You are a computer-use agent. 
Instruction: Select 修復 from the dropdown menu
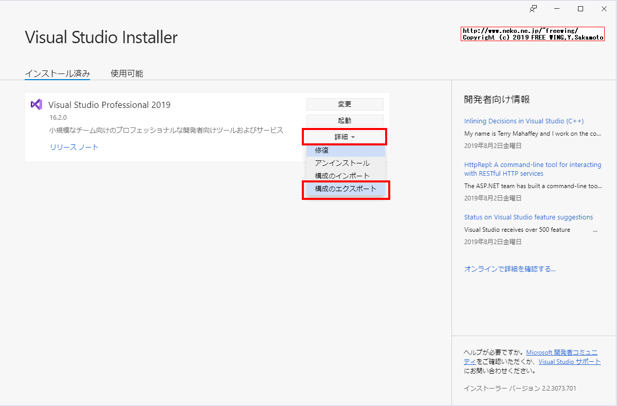point(344,151)
